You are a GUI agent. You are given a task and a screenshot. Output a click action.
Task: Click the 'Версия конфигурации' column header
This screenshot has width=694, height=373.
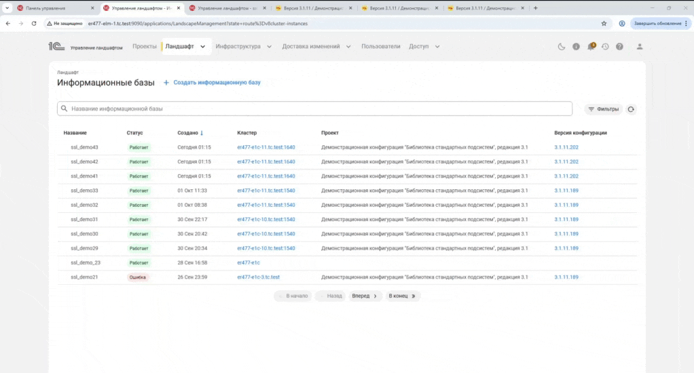point(580,132)
